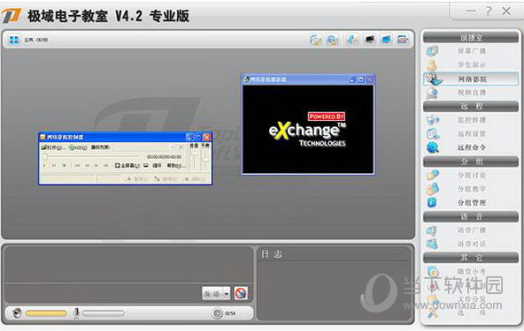Collapse the 语音 section header
Image resolution: width=524 pixels, height=331 pixels.
[x=471, y=216]
